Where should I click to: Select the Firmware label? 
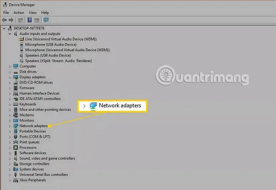point(27,88)
